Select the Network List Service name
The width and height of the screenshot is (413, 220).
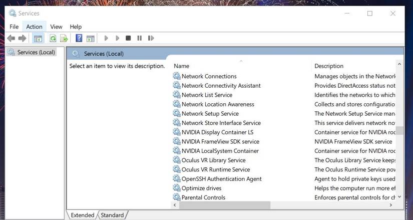(x=207, y=95)
